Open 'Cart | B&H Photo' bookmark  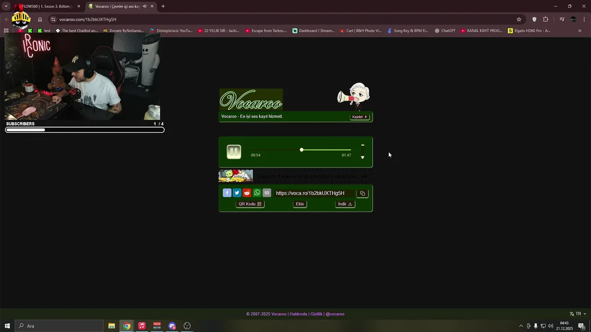click(x=361, y=31)
